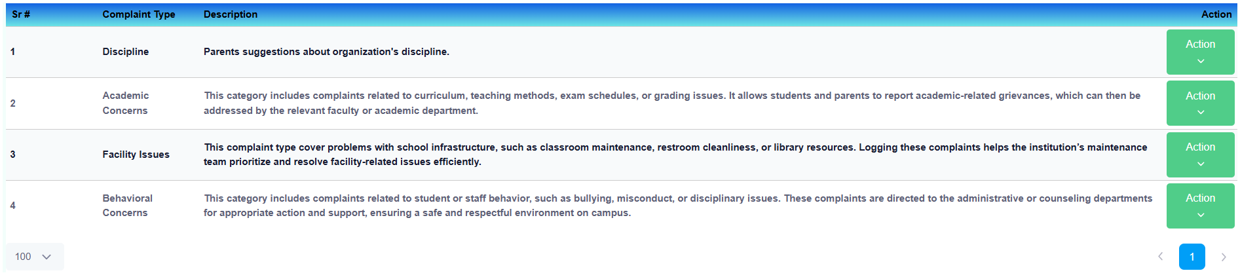Click the Complaint Type column header
This screenshot has height=275, width=1240.
point(139,14)
